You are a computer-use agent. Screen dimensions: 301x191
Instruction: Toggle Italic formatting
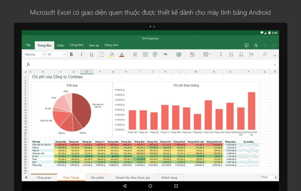81,55
